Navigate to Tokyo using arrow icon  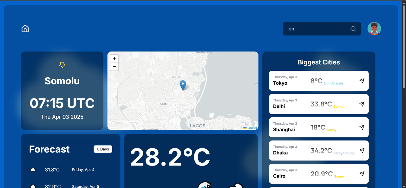362,81
